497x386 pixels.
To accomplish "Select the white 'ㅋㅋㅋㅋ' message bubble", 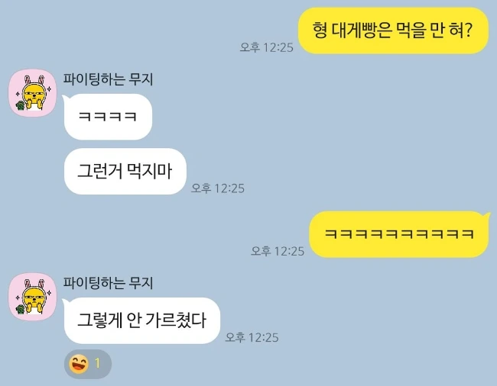I will pos(108,117).
